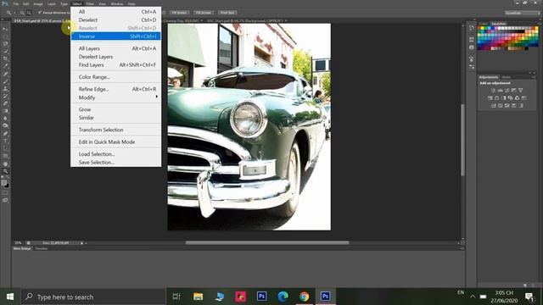Click the taskbar search box

[93, 297]
